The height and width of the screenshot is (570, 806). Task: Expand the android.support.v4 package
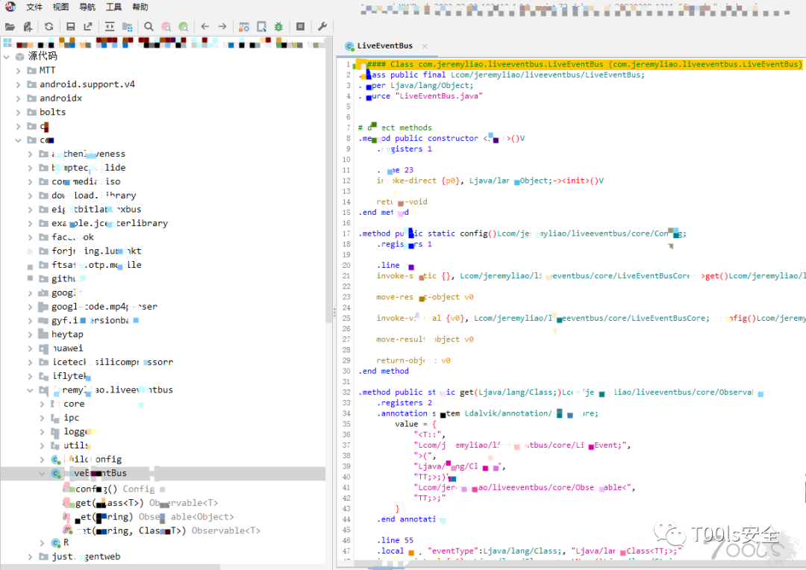[x=19, y=84]
